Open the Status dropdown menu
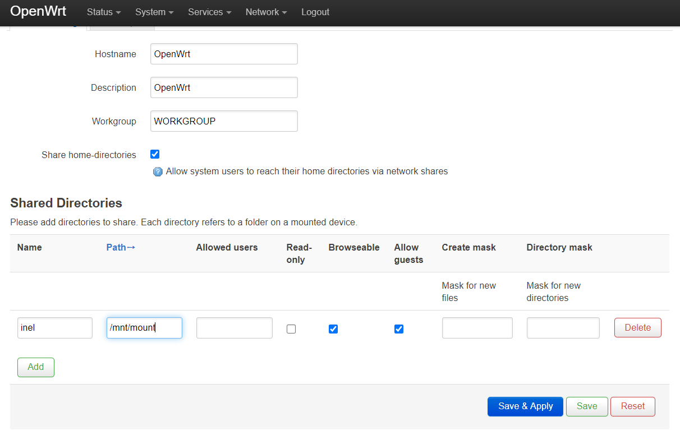This screenshot has width=680, height=440. [x=104, y=12]
